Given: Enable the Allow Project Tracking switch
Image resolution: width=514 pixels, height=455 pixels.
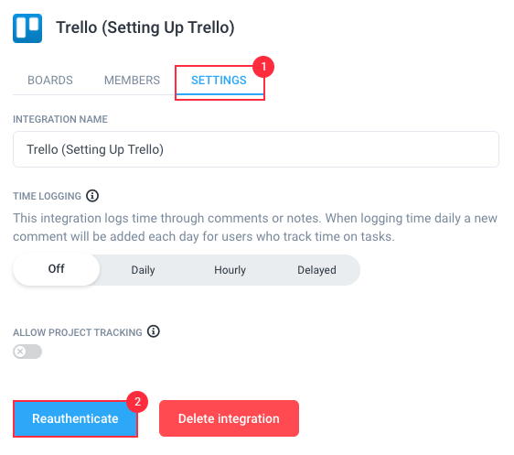Looking at the screenshot, I should 27,352.
